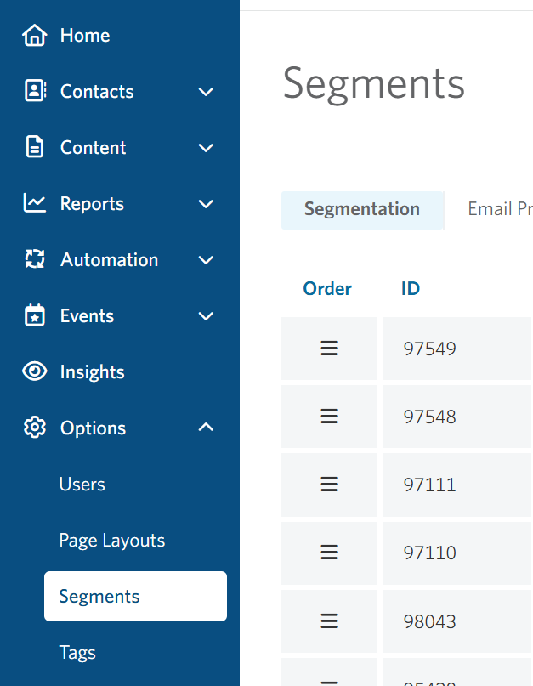Click the Content document icon
Screen dimensions: 533x686
[x=35, y=147]
